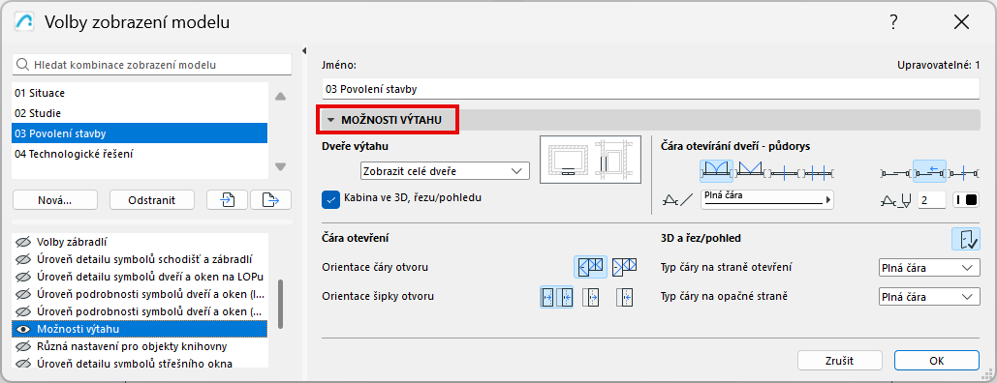This screenshot has height=383, width=997.
Task: Click the search magnifier icon
Action: (x=23, y=65)
